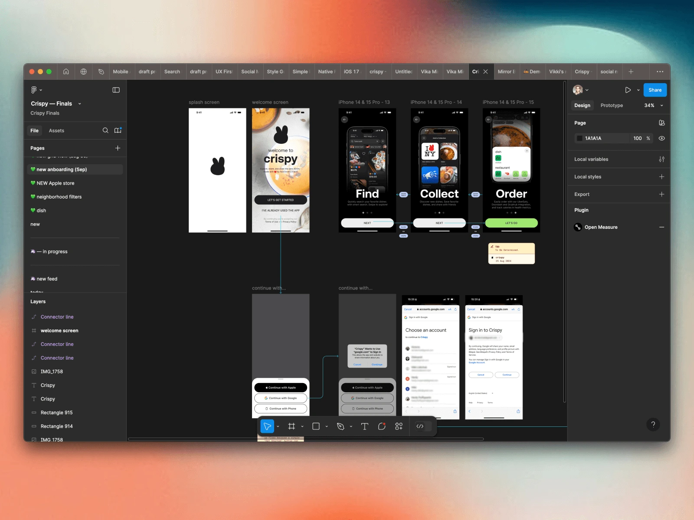Expand the avatar dropdown chevron
694x520 pixels.
(587, 90)
